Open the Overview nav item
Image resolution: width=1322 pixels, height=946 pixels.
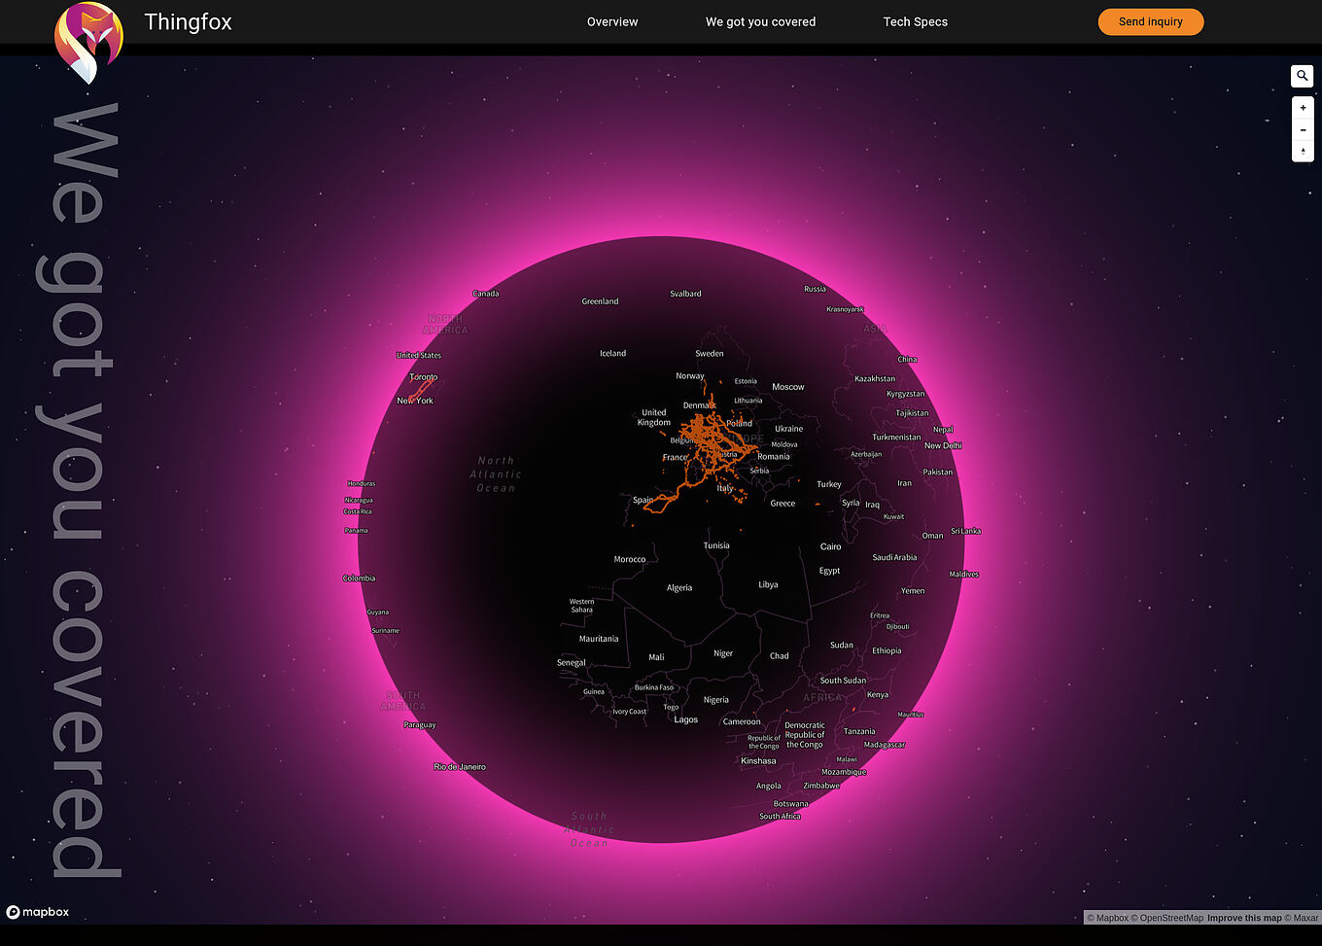612,21
